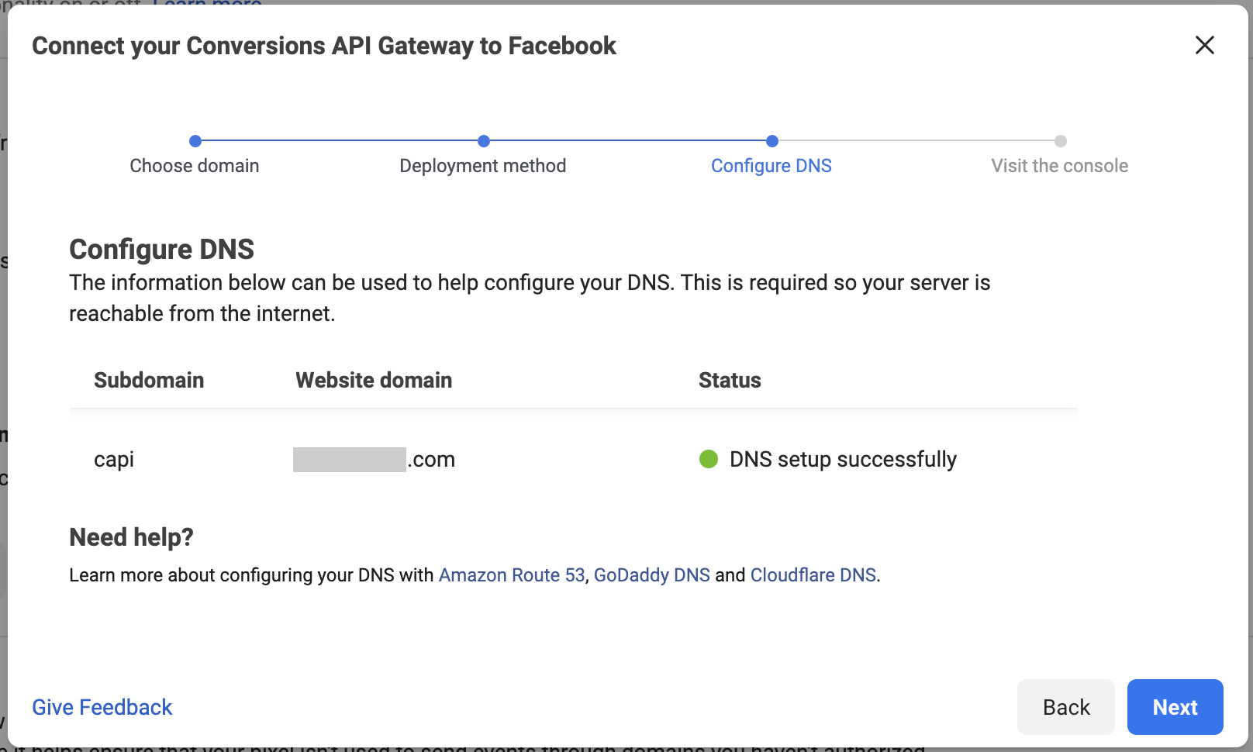
Task: Open Cloudflare DNS help link
Action: [x=813, y=575]
